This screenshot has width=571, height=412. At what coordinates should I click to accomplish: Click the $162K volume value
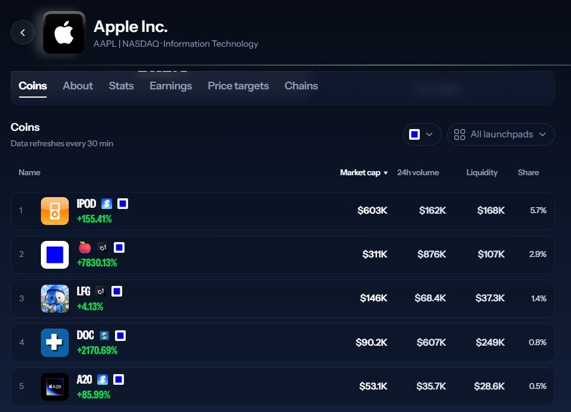pos(432,210)
